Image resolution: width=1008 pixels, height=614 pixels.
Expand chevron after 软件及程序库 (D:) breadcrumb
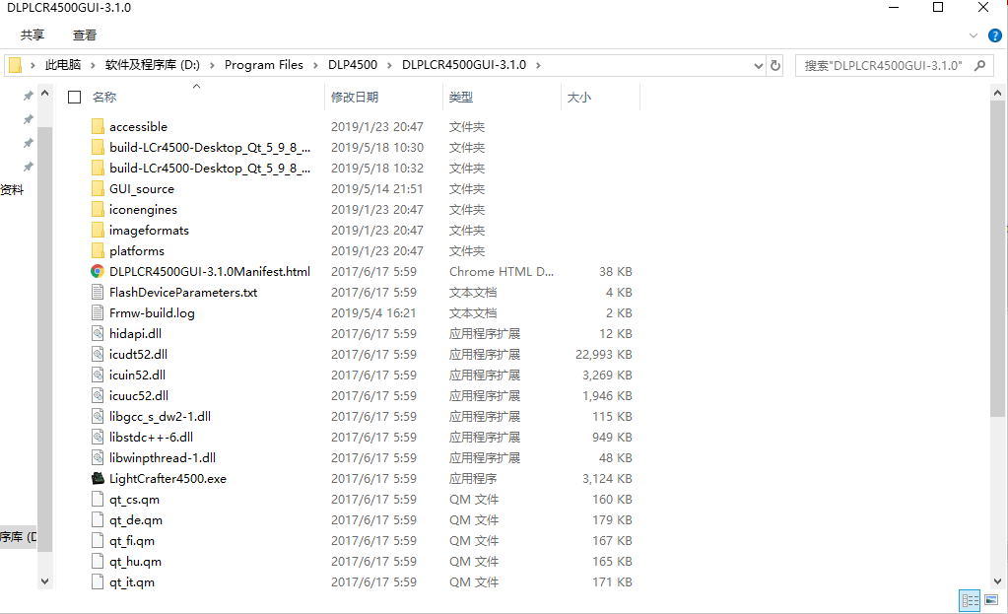click(x=212, y=66)
